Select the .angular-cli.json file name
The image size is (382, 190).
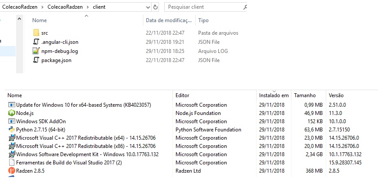pos(60,42)
